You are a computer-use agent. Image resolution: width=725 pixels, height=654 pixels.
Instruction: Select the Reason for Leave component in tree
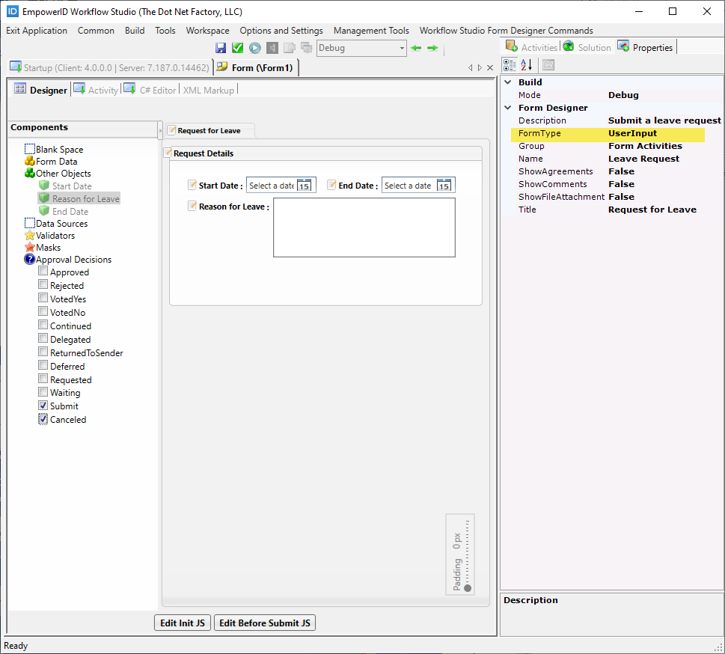pos(85,198)
